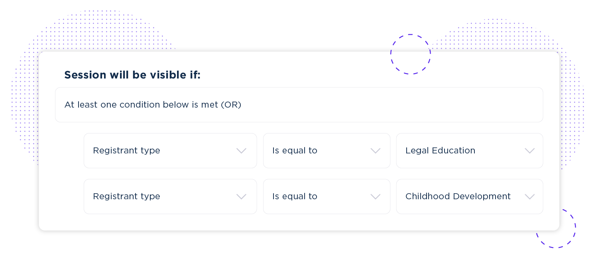Image resolution: width=598 pixels, height=259 pixels.
Task: Click the chevron on second Registrant type field
Action: pyautogui.click(x=241, y=196)
